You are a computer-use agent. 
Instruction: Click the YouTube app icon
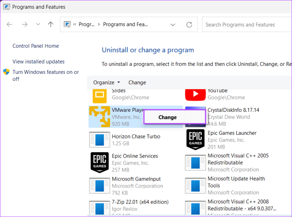[195, 94]
